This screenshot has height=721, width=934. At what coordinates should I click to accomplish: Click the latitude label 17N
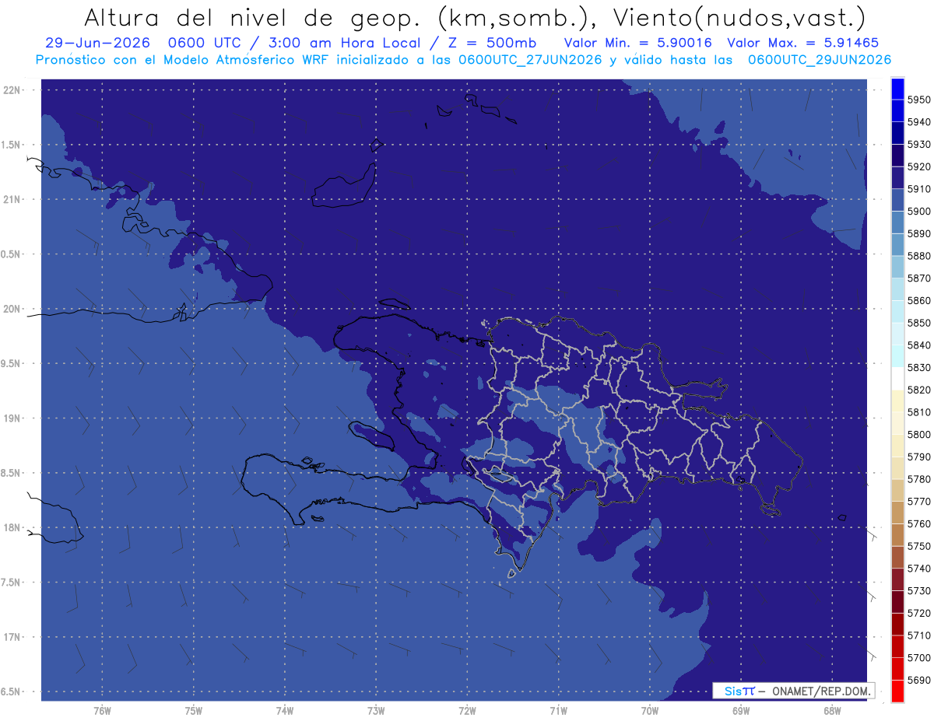click(12, 637)
